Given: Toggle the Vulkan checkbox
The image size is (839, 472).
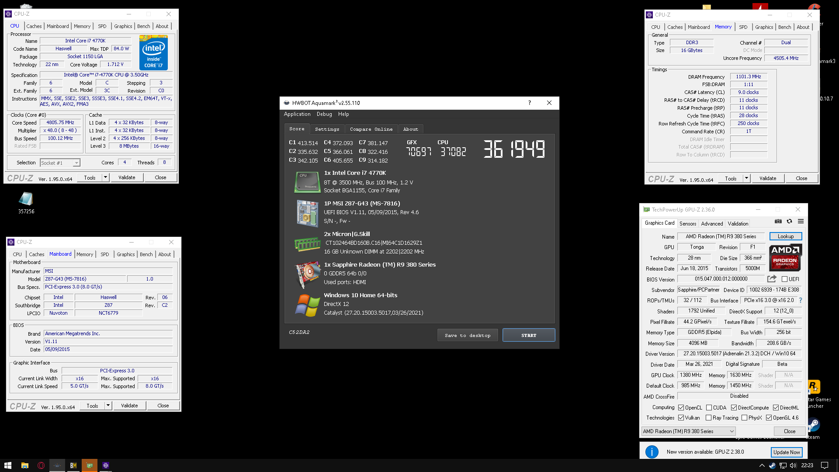Looking at the screenshot, I should pos(681,418).
